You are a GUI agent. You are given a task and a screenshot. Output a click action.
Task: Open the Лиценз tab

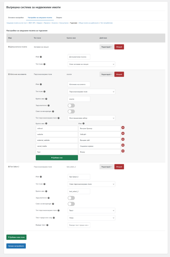(x=59, y=18)
